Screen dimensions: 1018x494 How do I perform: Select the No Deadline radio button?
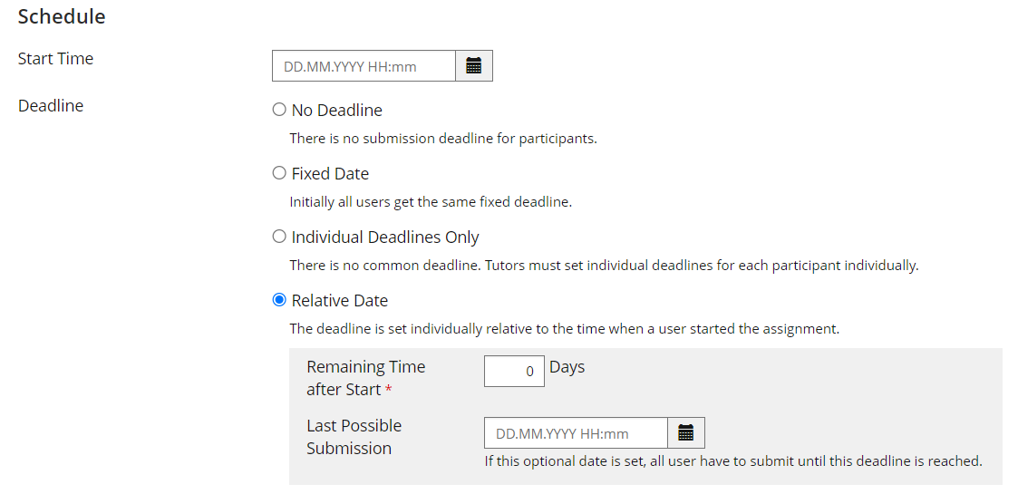click(x=279, y=110)
